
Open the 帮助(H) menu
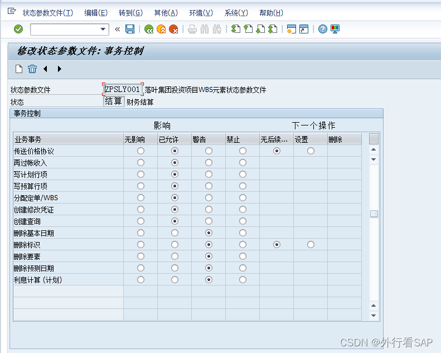[x=271, y=13]
